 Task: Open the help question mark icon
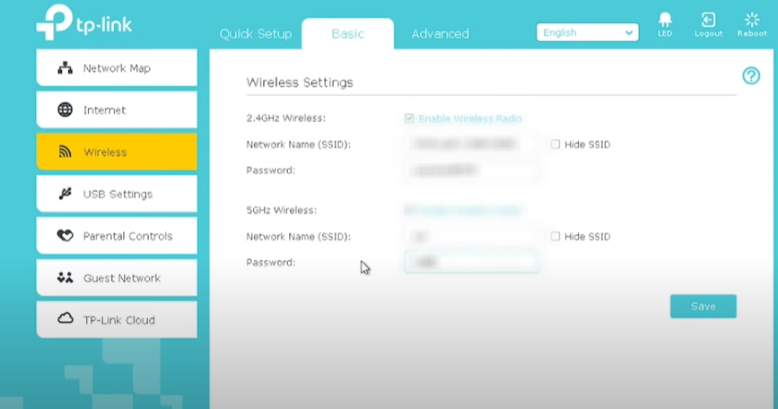[751, 76]
